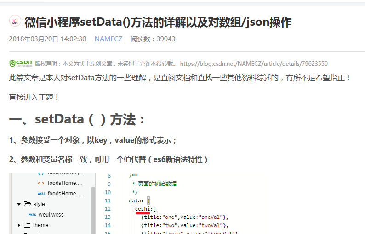Click point 2 about es6新语法特性

coord(108,159)
